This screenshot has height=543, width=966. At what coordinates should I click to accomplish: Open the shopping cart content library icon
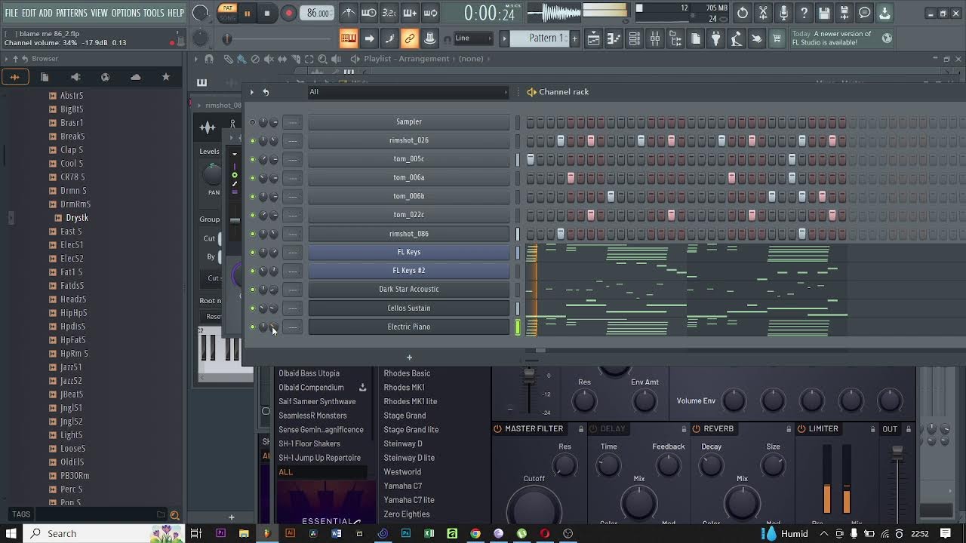pyautogui.click(x=777, y=39)
